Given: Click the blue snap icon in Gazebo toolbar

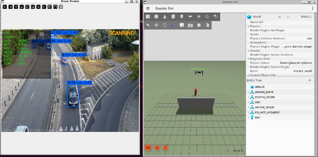Looking at the screenshot, I should tap(173, 25).
